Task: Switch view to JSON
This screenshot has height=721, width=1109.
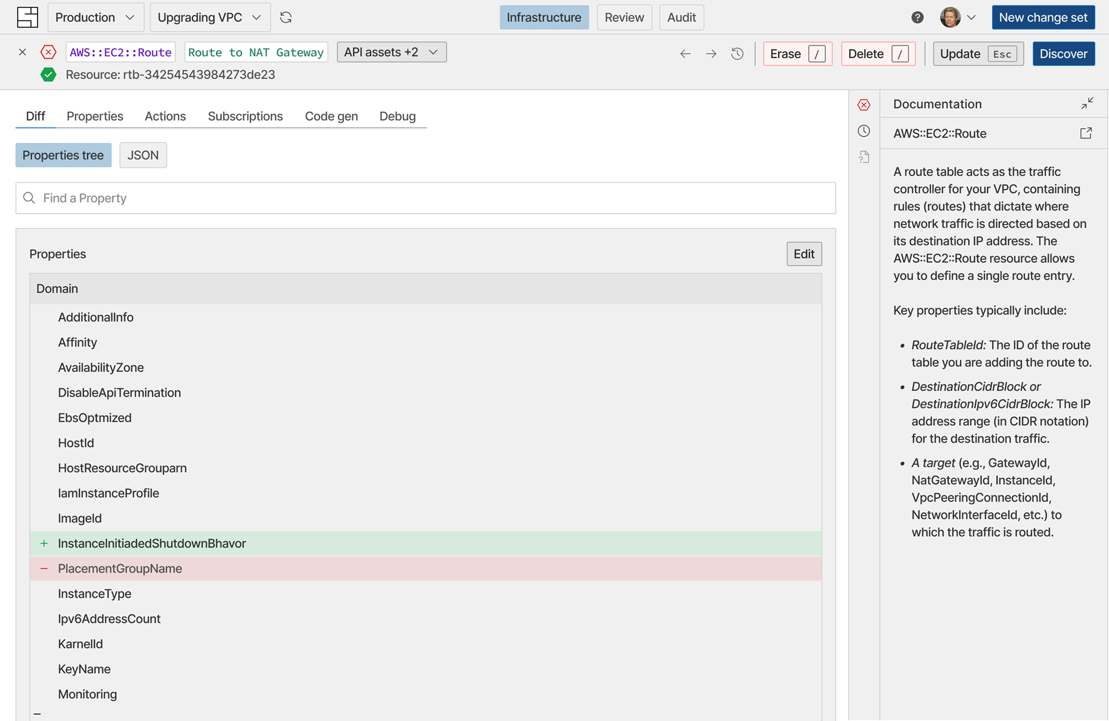Action: (143, 155)
